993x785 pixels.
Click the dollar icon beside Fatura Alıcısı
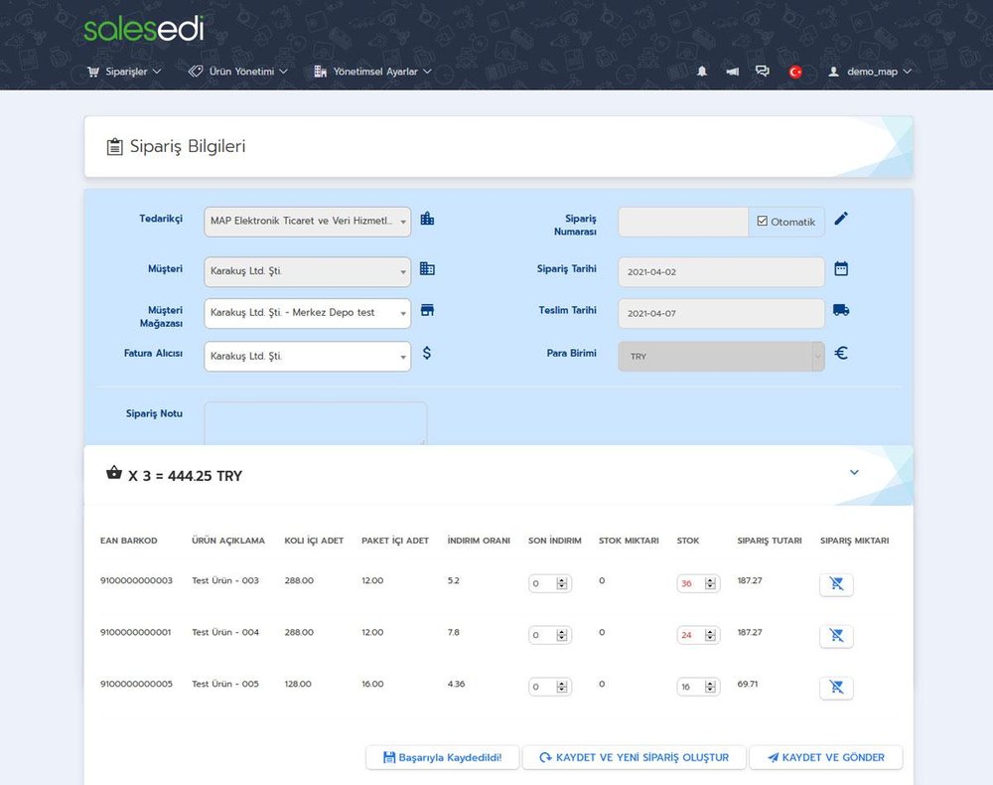(x=427, y=352)
